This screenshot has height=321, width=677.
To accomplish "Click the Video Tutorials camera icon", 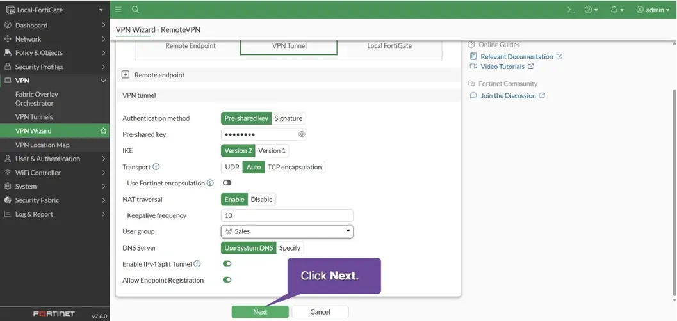I will pos(473,67).
